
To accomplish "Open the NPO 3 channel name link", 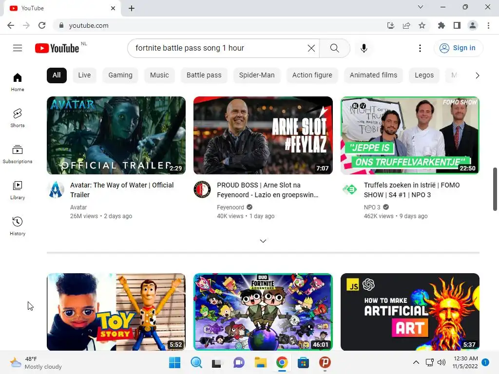I will pos(372,207).
